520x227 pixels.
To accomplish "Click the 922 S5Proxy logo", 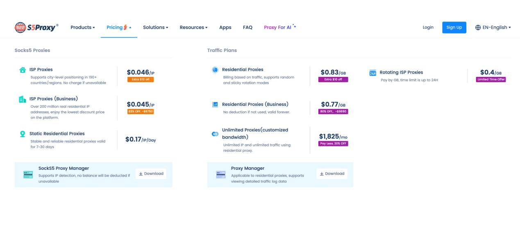I will pyautogui.click(x=36, y=27).
